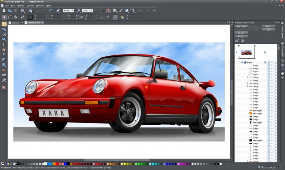The image size is (285, 170).
Task: Select the Rectangle shape tool
Action: pos(4,39)
